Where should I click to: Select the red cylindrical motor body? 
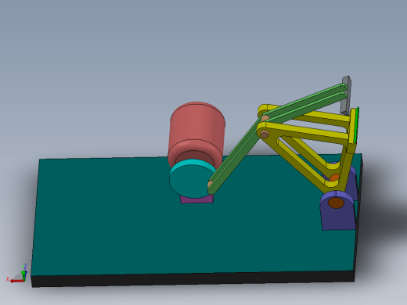coord(197,131)
